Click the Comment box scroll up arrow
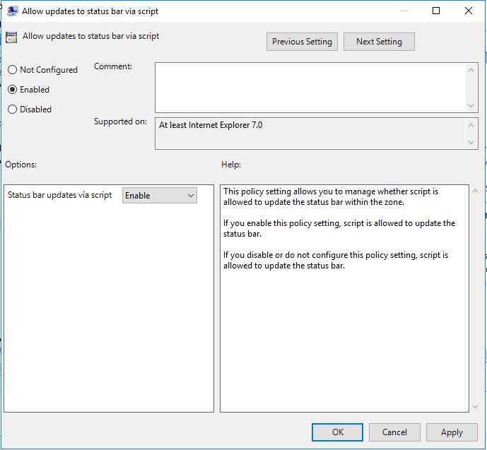 tap(472, 69)
